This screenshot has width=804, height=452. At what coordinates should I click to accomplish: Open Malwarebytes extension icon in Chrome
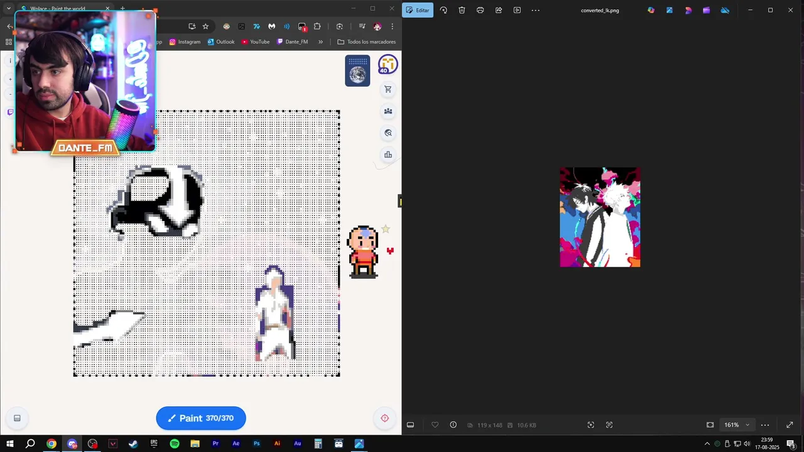271,26
